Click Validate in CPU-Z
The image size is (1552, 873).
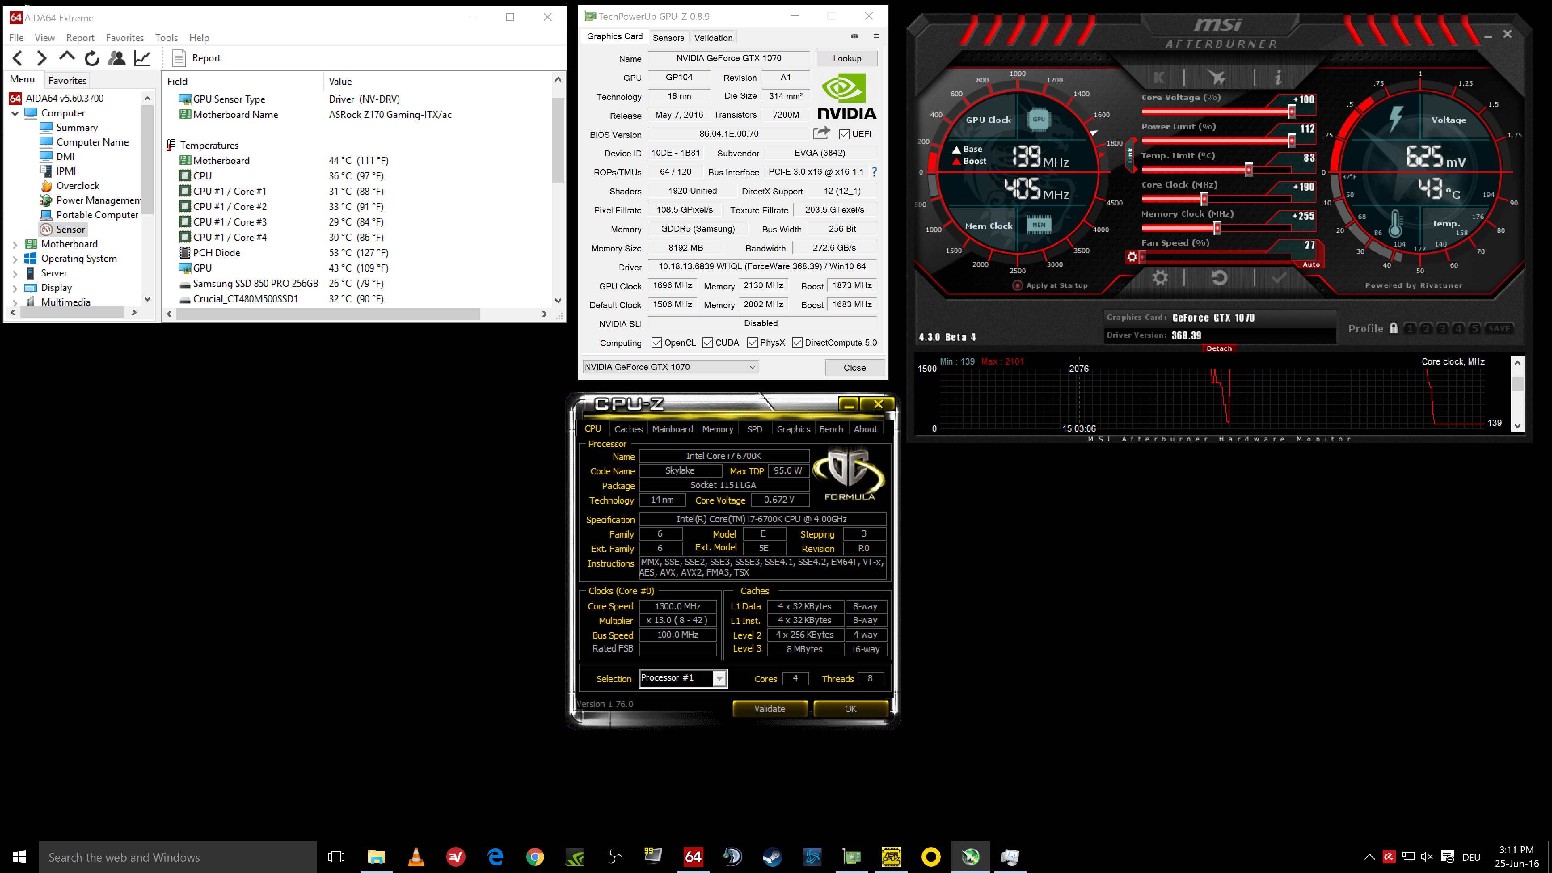(x=770, y=709)
